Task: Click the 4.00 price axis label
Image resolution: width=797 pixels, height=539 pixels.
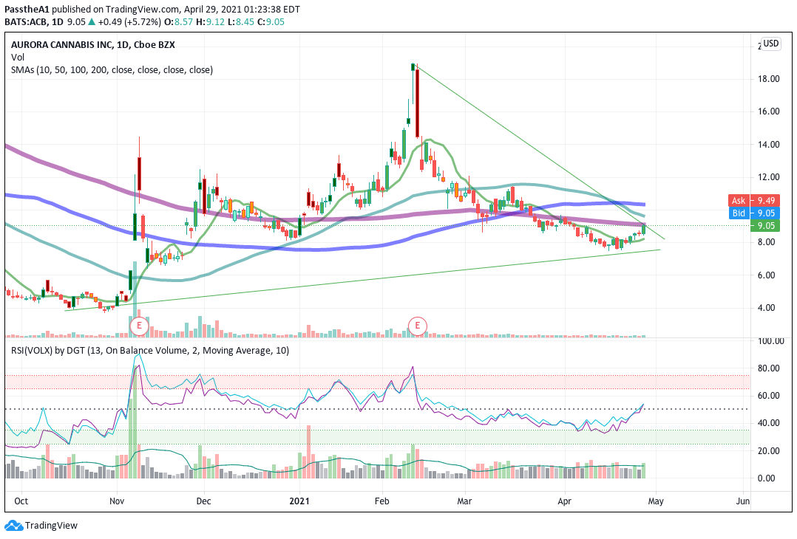Action: [767, 308]
